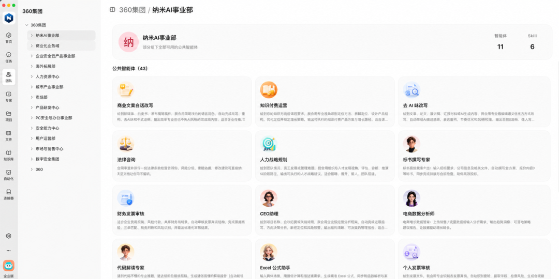This screenshot has width=559, height=279.
Task: Click 该分组下全部可用的公共智能体 subtitle
Action: click(170, 48)
